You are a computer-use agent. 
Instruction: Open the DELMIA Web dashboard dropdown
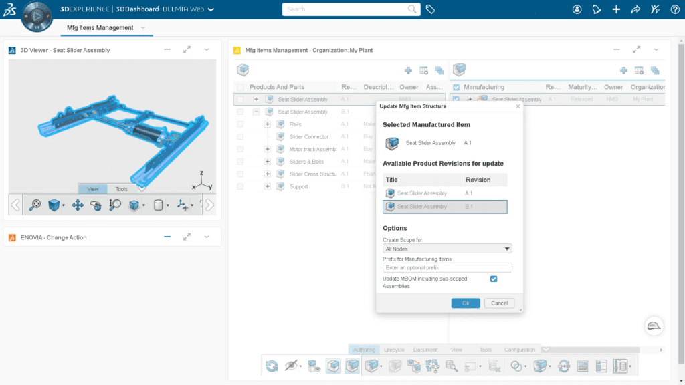211,9
